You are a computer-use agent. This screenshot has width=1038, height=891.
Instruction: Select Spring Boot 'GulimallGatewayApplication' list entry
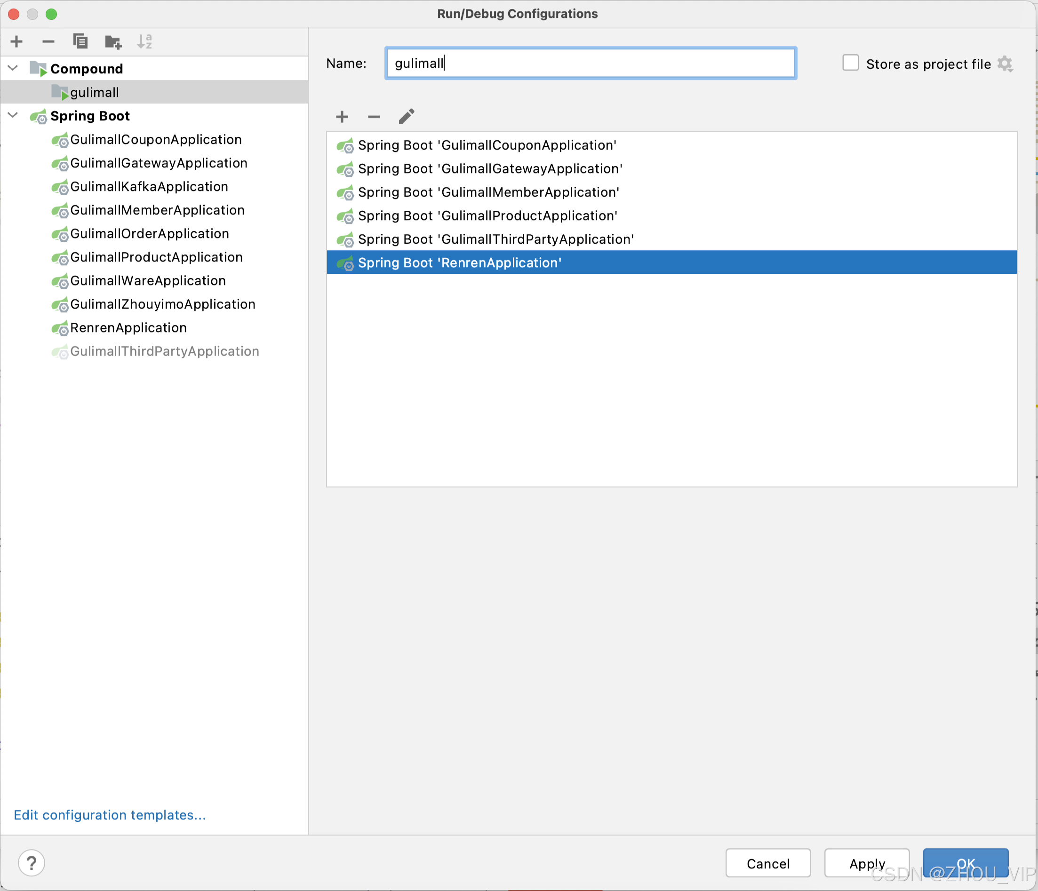[x=489, y=169]
